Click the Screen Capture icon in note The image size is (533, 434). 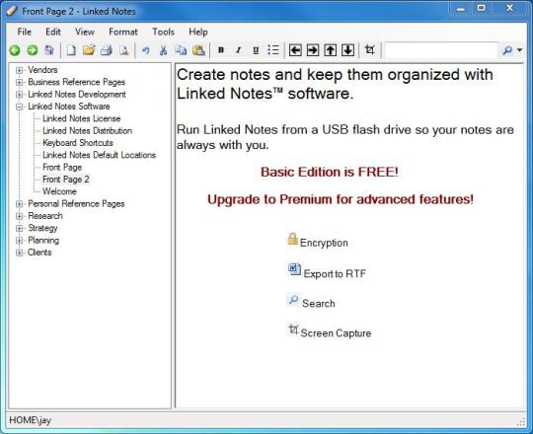pyautogui.click(x=293, y=329)
